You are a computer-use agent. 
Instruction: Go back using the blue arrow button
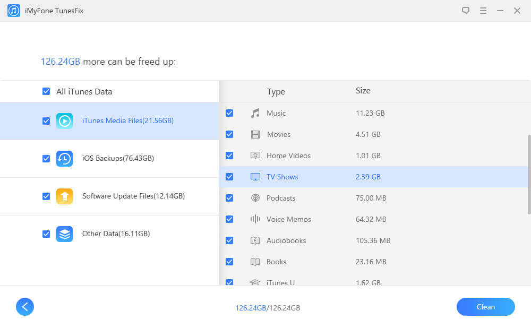[25, 306]
